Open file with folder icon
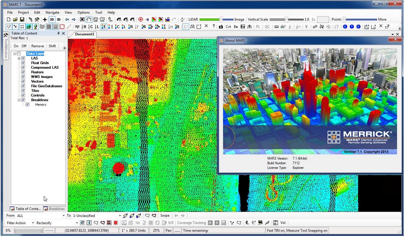The width and height of the screenshot is (404, 237). tap(15, 20)
